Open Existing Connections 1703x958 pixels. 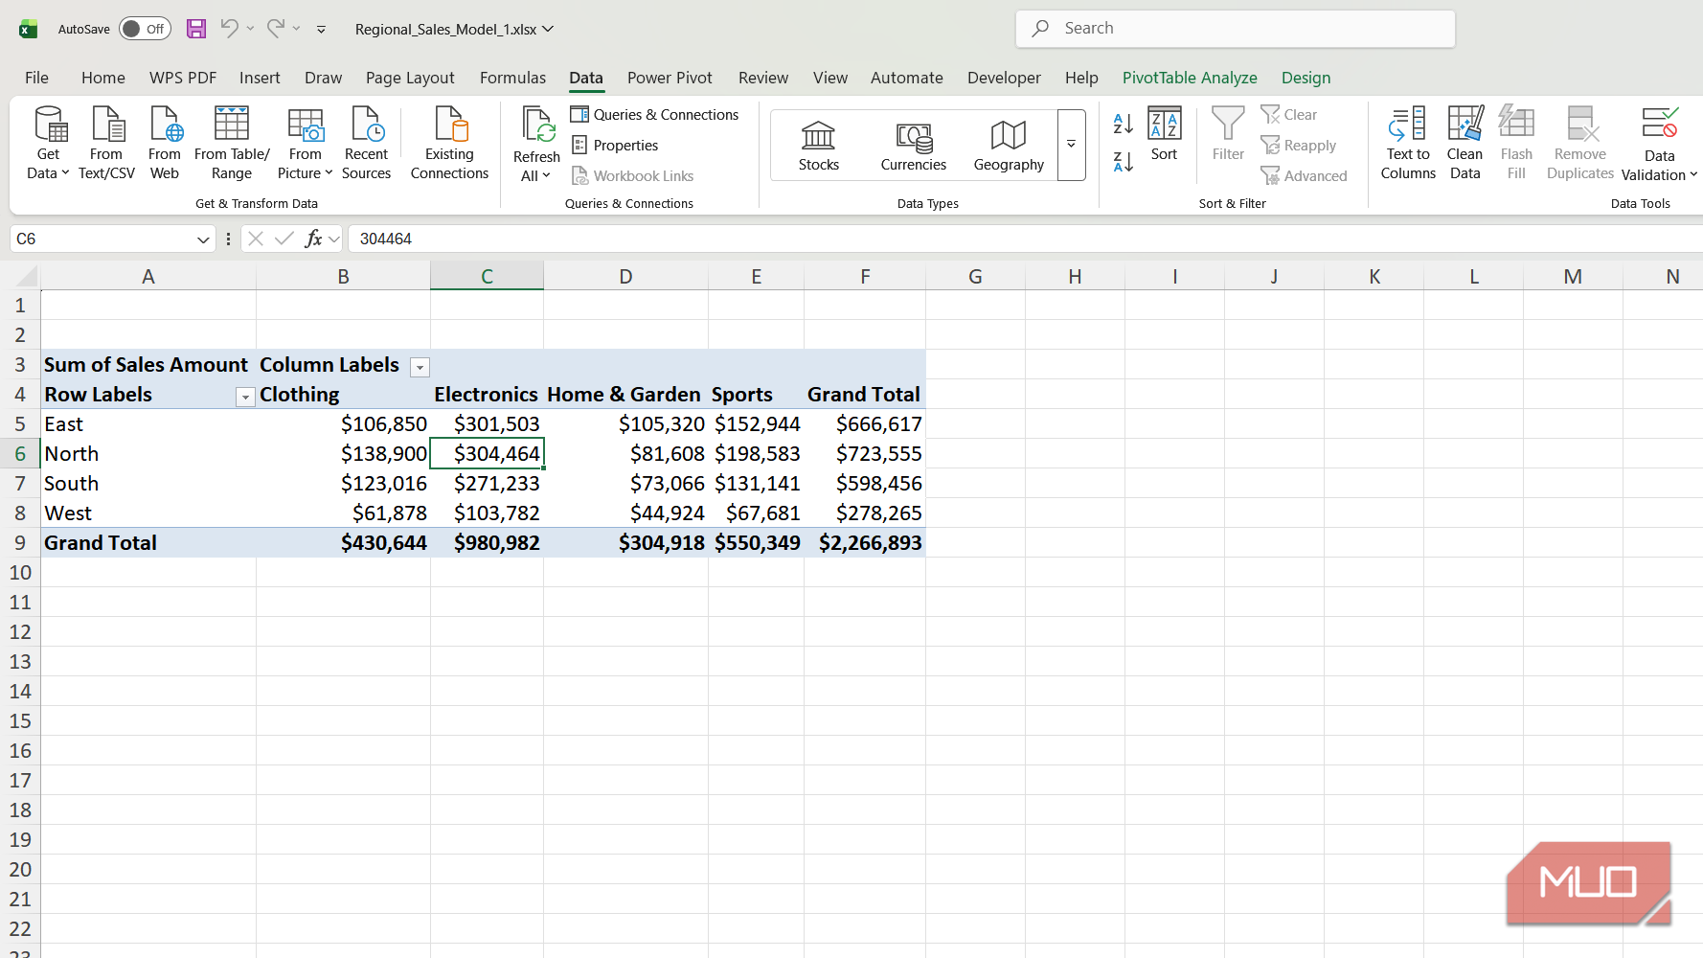pyautogui.click(x=449, y=143)
